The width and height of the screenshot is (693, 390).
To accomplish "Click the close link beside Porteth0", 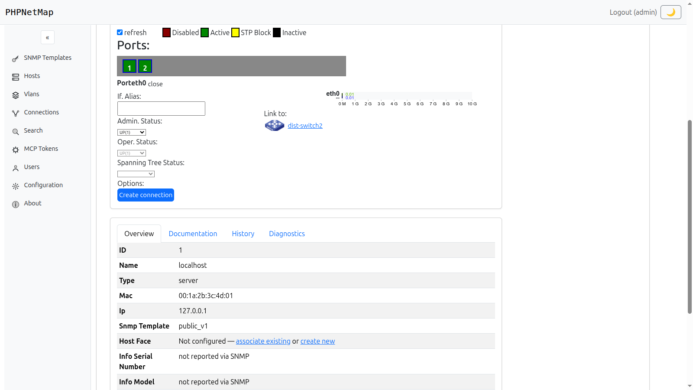I will (x=155, y=84).
